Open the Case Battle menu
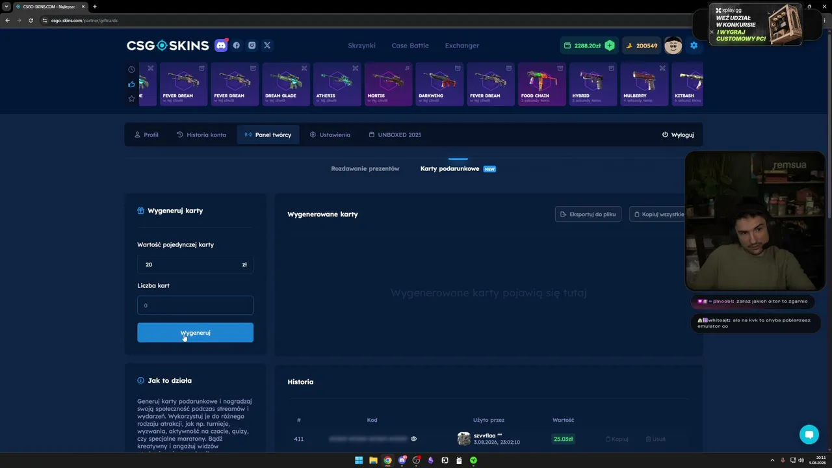Image resolution: width=832 pixels, height=468 pixels. [x=410, y=45]
